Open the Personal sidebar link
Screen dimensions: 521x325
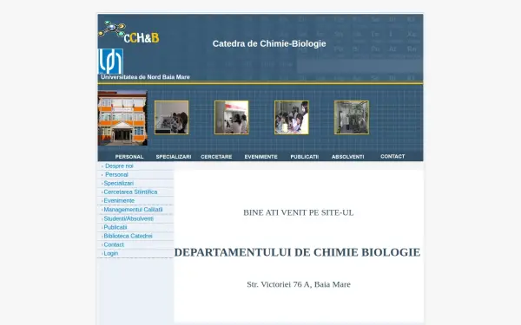[116, 174]
